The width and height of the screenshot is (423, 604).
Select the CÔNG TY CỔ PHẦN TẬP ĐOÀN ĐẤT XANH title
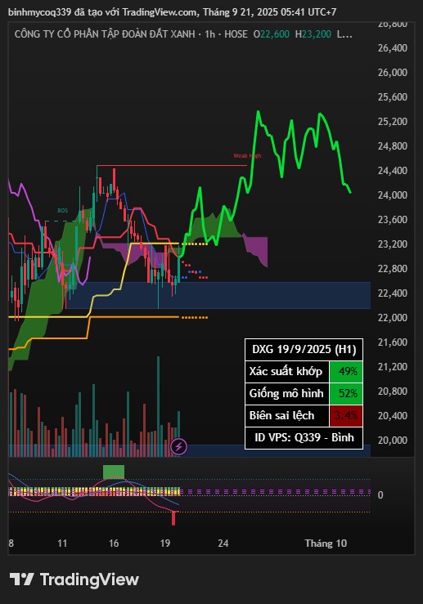tap(105, 34)
